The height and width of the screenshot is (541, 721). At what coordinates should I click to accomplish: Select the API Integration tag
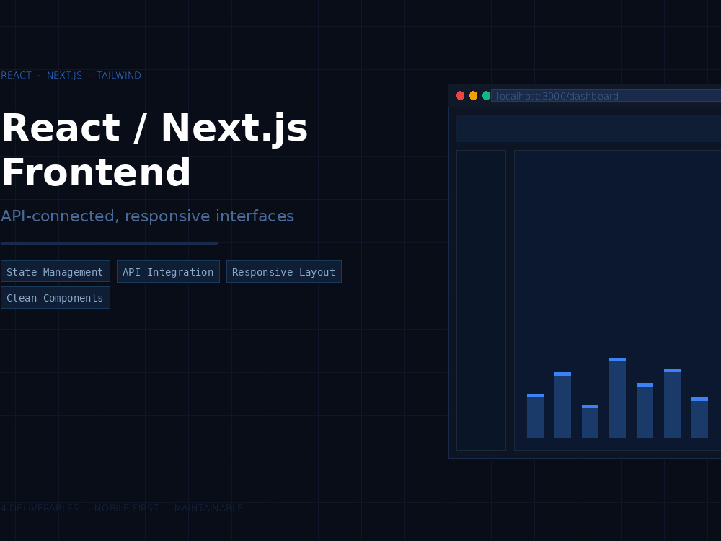[x=168, y=271]
